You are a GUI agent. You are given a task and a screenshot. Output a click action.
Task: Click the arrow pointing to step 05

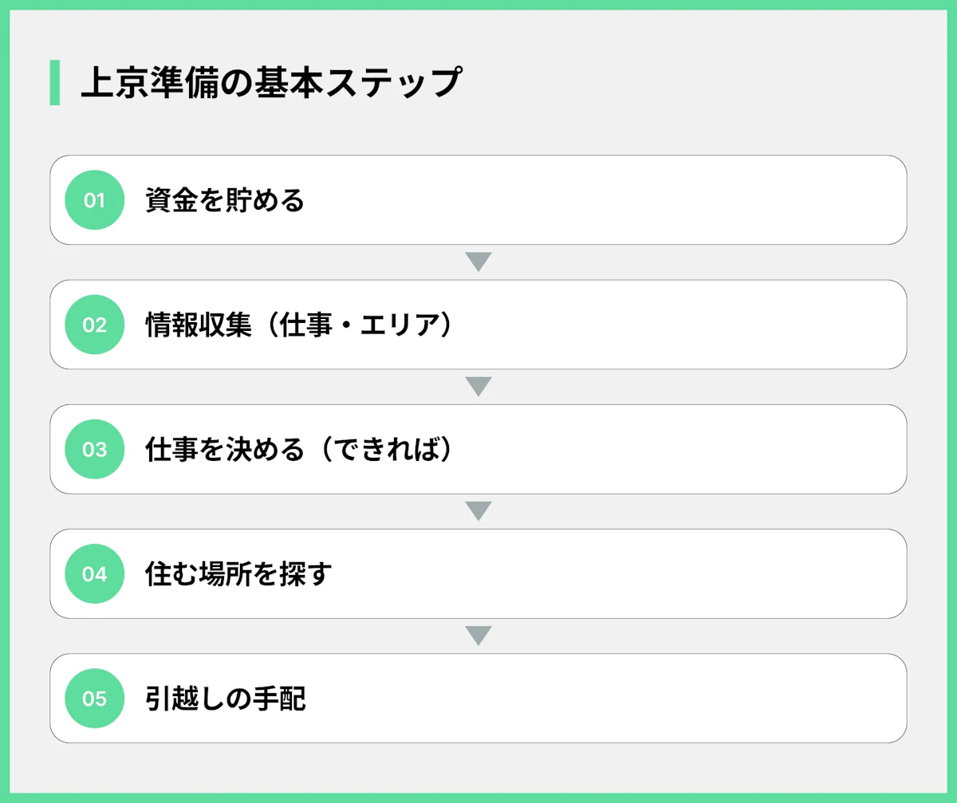click(x=478, y=636)
